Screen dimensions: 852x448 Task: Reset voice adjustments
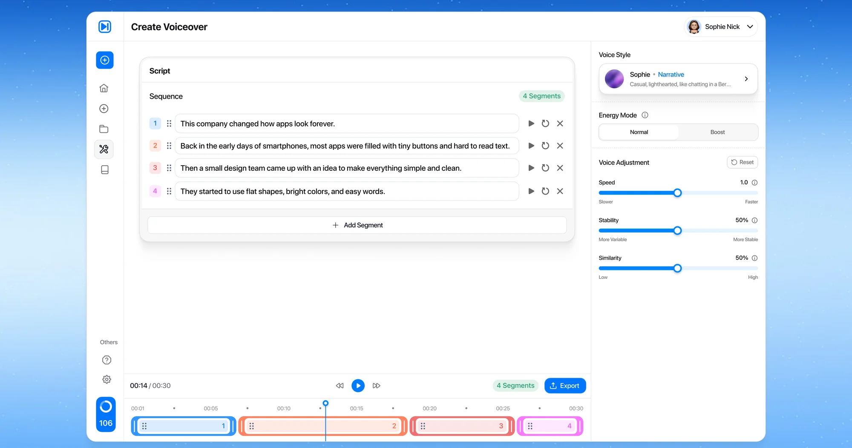tap(743, 162)
